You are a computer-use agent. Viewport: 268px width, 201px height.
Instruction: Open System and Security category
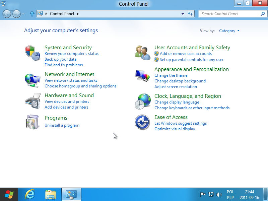coord(68,47)
